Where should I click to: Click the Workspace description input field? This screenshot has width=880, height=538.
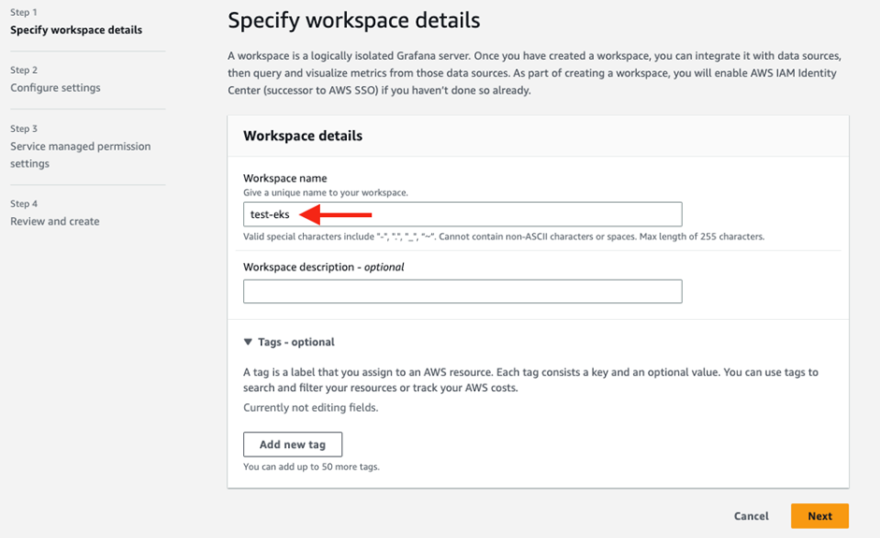463,292
